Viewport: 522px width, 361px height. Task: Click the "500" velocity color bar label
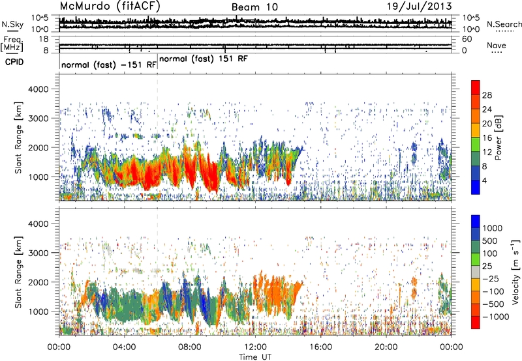coord(490,240)
